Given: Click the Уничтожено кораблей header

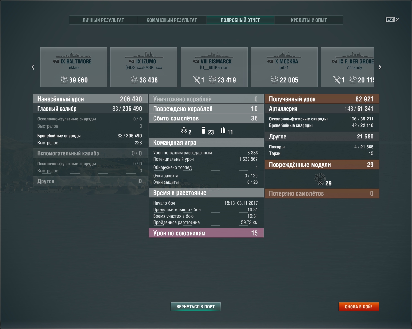Looking at the screenshot, I should point(206,99).
